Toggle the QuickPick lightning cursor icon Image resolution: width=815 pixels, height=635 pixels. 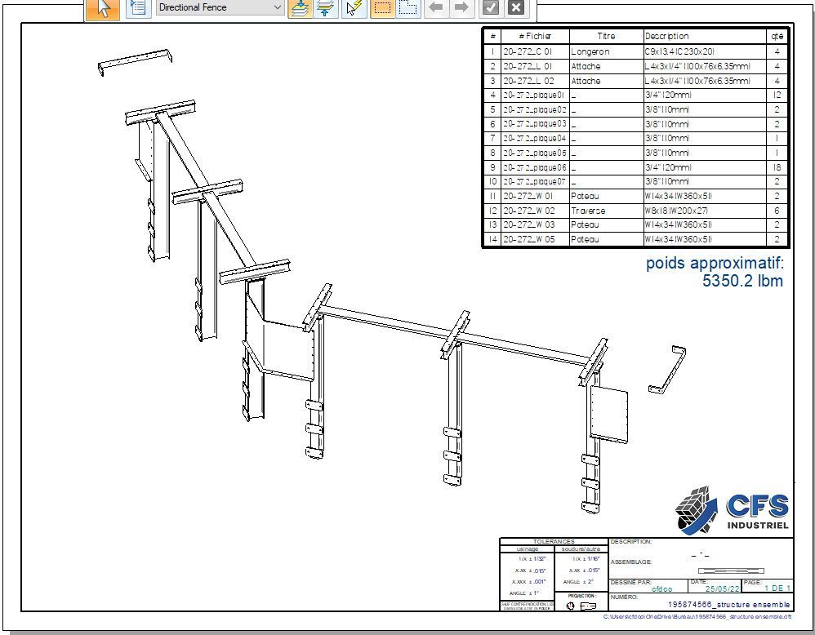[354, 8]
